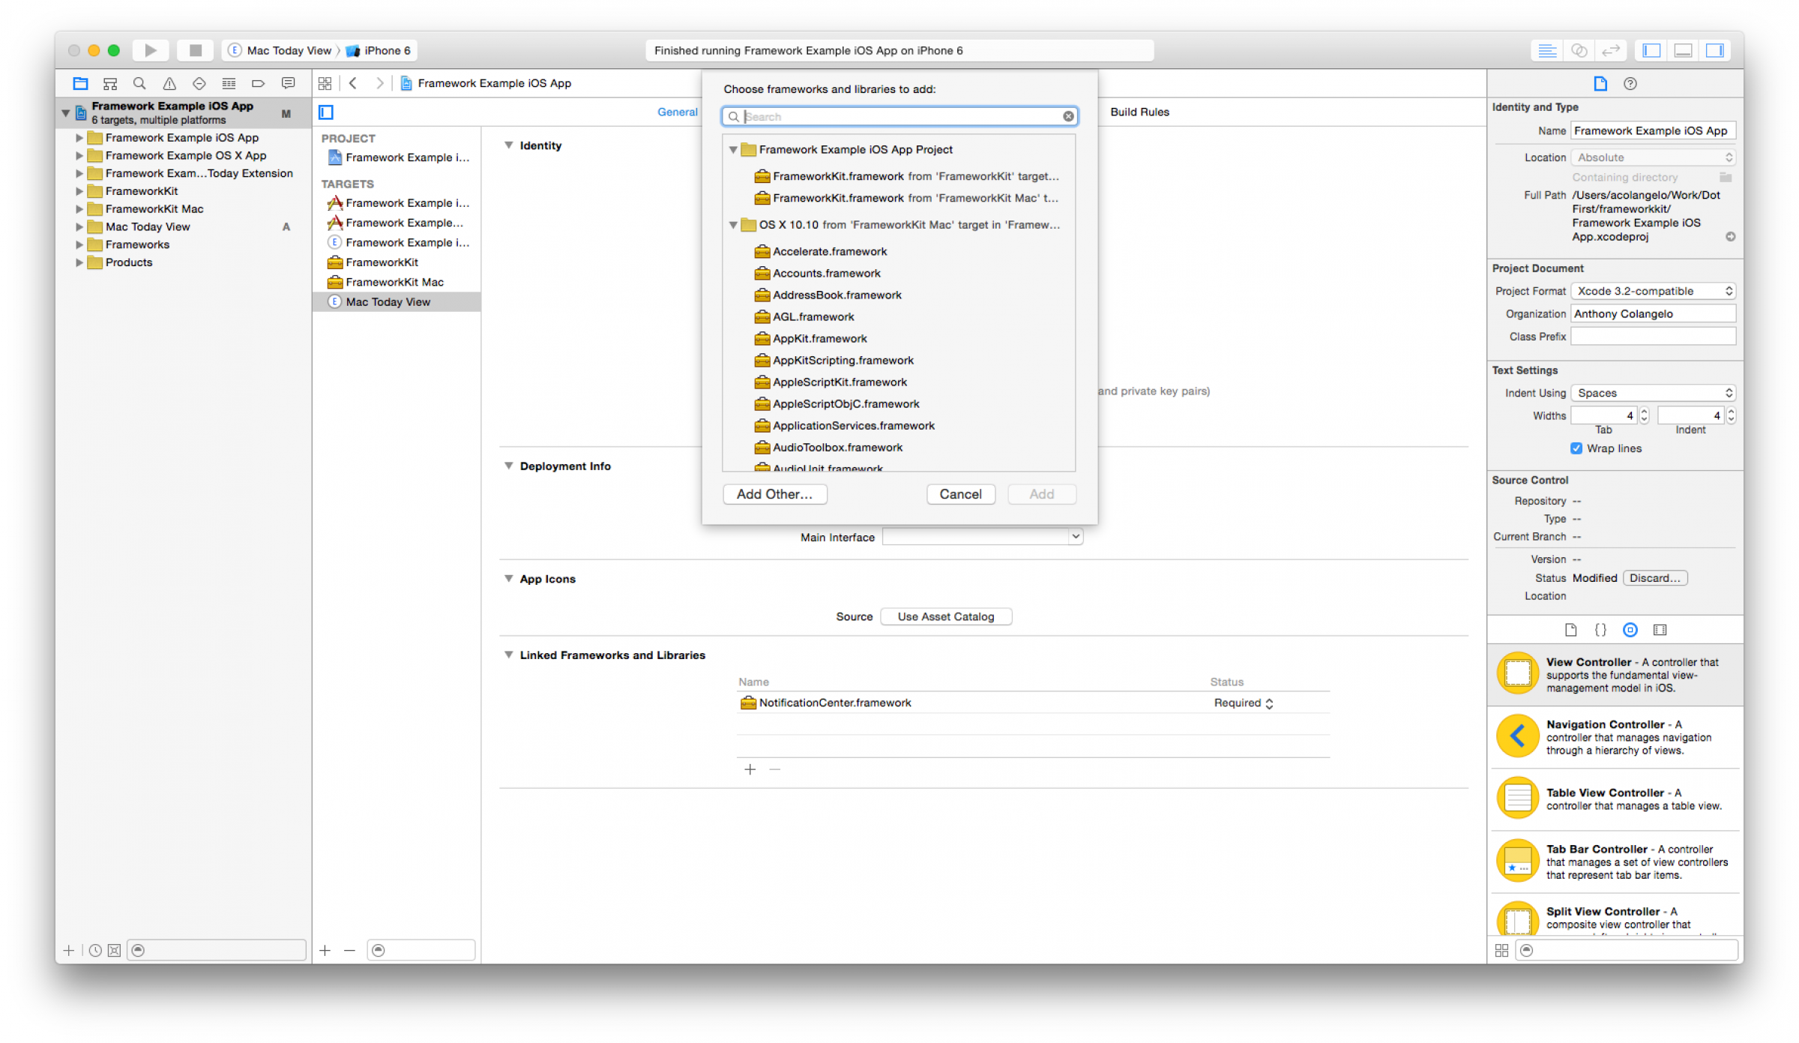The height and width of the screenshot is (1043, 1799).
Task: Open the Issue navigator warning icon
Action: 169,83
